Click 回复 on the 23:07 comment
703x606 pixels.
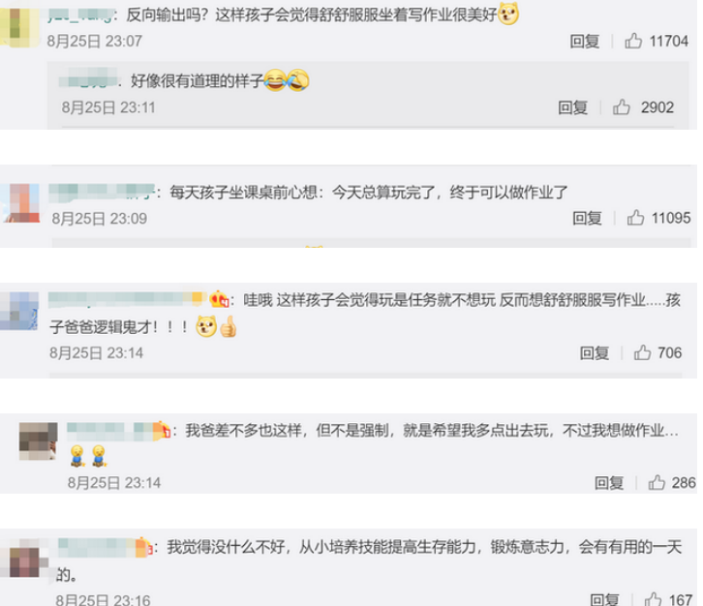585,42
